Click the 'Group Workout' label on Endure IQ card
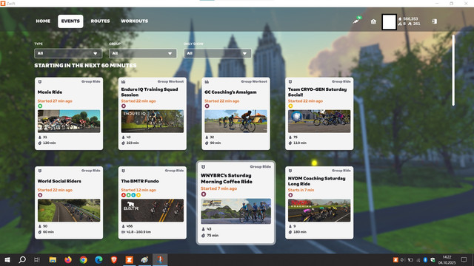Viewport: 474px width, 266px height. [x=170, y=81]
